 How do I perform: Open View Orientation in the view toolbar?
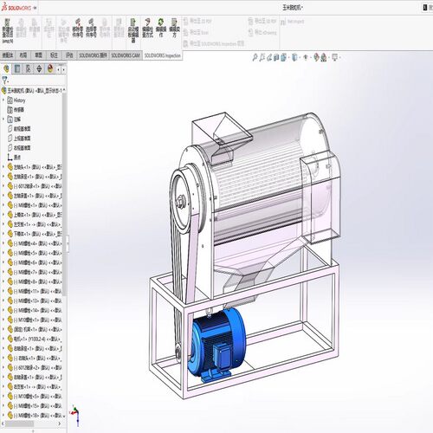[284, 57]
